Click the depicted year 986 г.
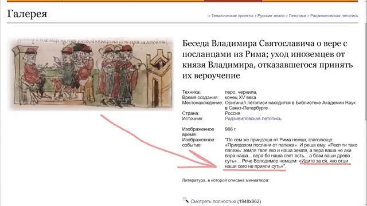Viewport: 367px width, 206px height. click(231, 129)
